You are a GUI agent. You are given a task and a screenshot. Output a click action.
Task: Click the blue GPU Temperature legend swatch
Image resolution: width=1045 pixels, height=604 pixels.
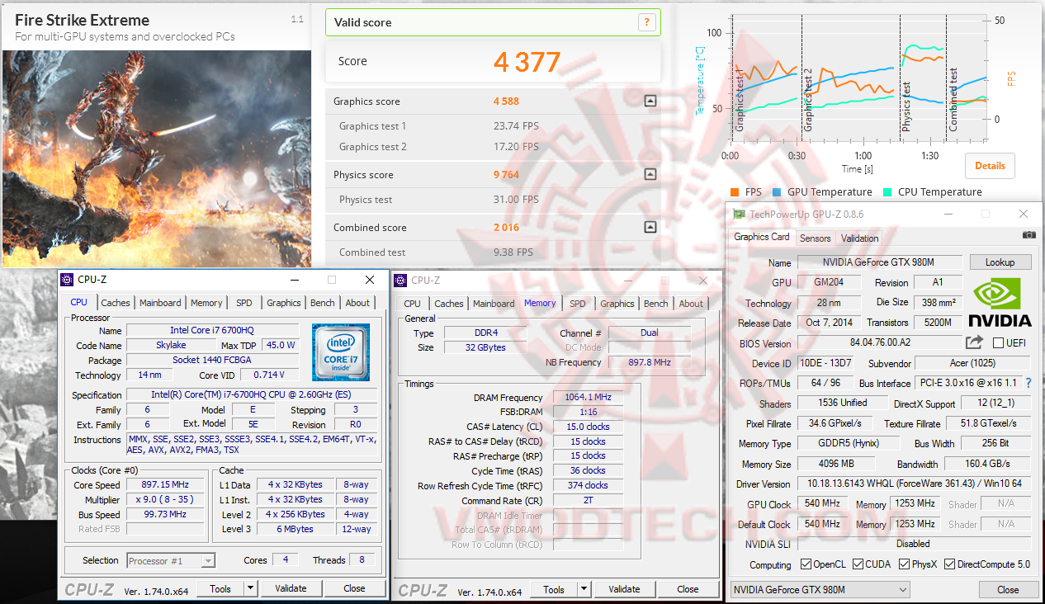[777, 192]
